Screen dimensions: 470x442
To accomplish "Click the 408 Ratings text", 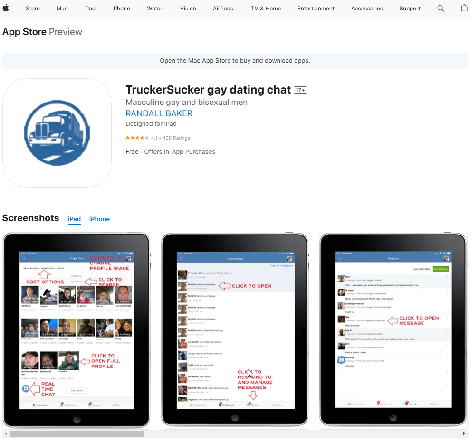I will (x=176, y=138).
